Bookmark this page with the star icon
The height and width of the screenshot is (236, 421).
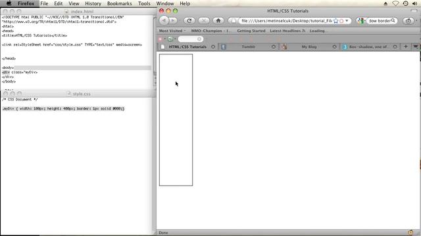[x=335, y=20]
